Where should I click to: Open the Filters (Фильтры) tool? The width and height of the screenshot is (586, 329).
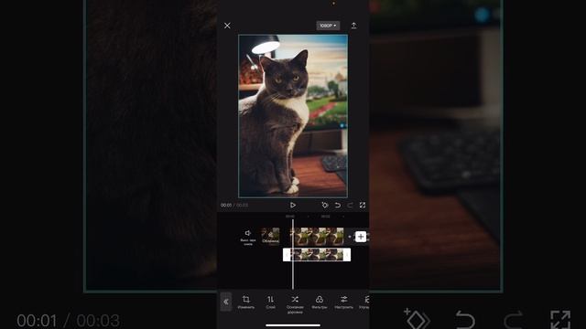coord(320,302)
